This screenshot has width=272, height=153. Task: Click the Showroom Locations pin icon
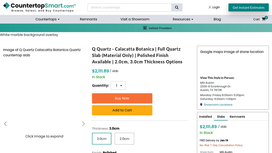(x=201, y=105)
